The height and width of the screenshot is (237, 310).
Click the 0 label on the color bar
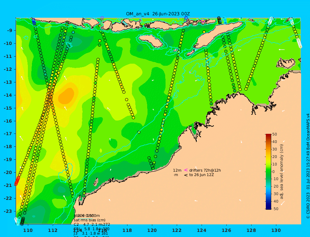tap(274, 172)
